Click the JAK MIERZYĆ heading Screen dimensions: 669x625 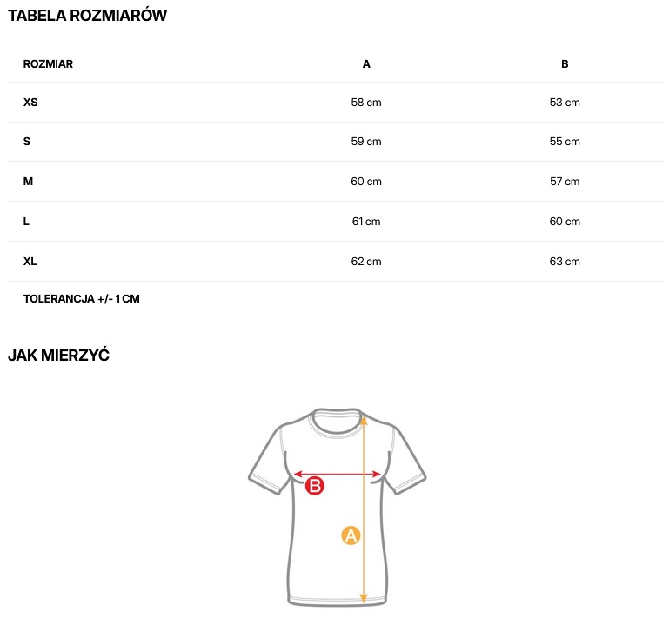coord(58,356)
